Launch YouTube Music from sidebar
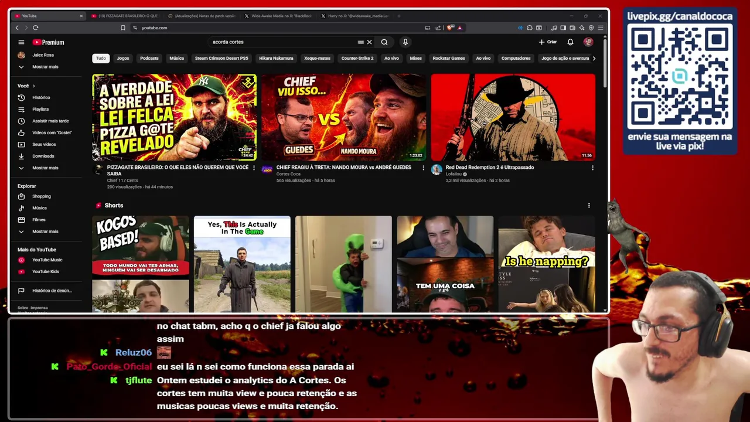Screen dimensions: 750x422 point(47,260)
